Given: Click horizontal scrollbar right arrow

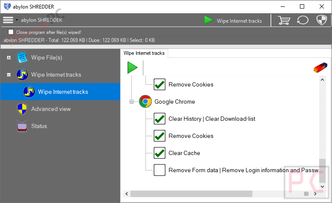Looking at the screenshot, I should pyautogui.click(x=315, y=194).
